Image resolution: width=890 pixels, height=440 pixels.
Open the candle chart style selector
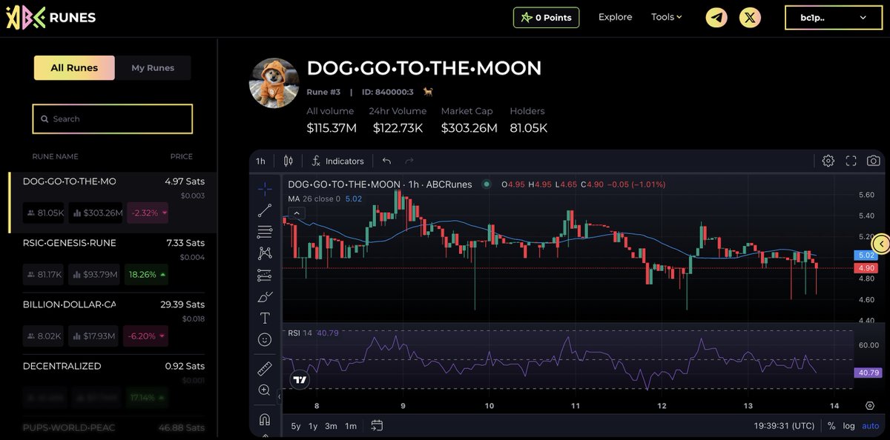pos(288,161)
